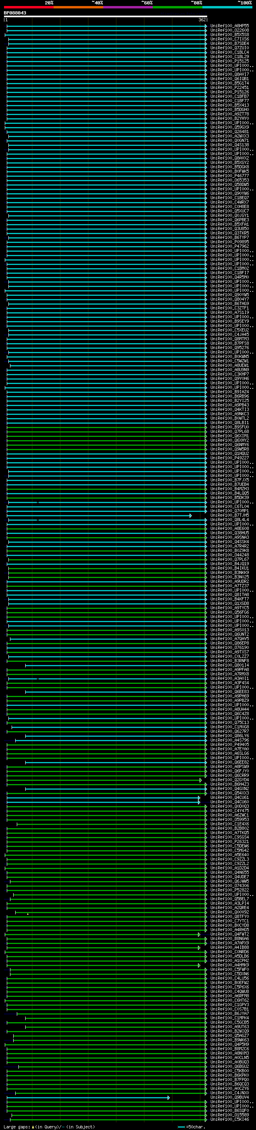Select the red ~20% identity legend segment
256x1130 pixels.
coord(28,7)
